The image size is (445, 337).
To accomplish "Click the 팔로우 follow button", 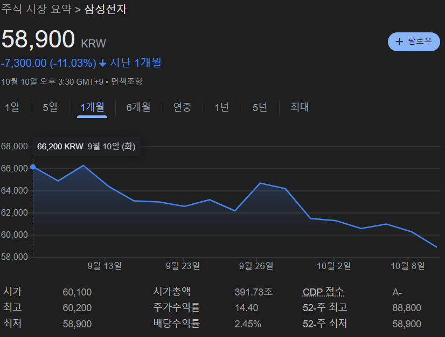I will click(414, 42).
